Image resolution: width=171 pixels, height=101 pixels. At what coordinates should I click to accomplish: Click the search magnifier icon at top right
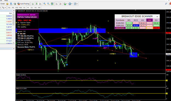tap(166, 4)
